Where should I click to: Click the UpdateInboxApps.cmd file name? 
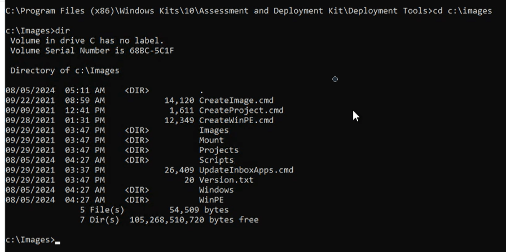coord(246,170)
